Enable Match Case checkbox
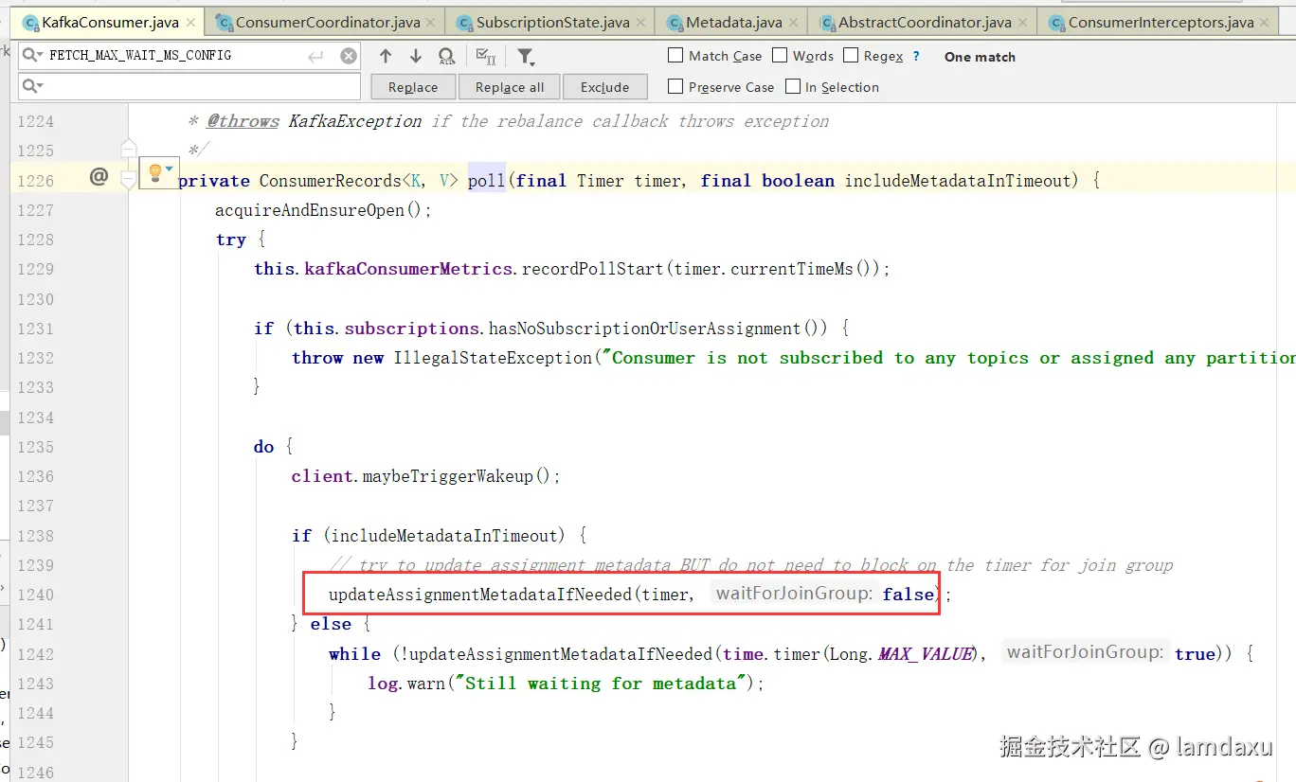Image resolution: width=1296 pixels, height=782 pixels. [x=675, y=56]
